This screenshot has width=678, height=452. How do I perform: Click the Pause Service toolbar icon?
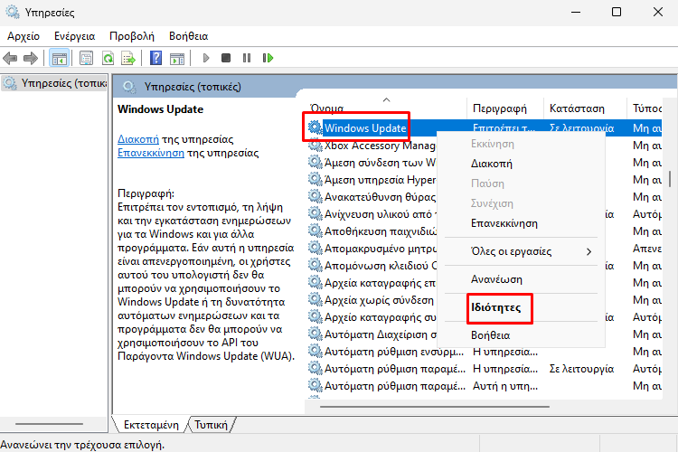(x=247, y=58)
